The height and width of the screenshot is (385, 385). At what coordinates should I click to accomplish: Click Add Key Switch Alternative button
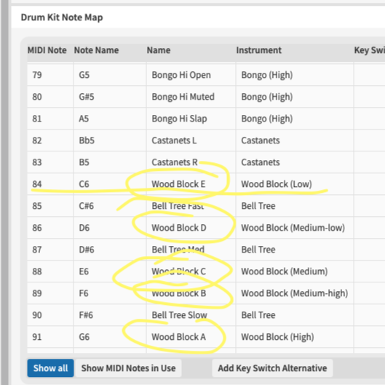272,368
